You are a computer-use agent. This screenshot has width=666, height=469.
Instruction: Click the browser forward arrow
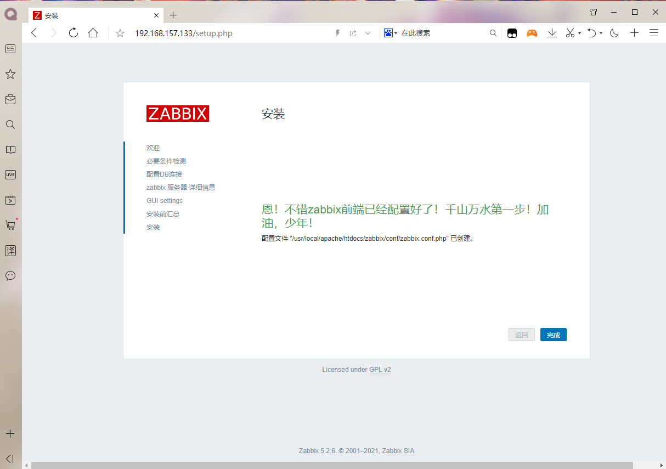[54, 33]
